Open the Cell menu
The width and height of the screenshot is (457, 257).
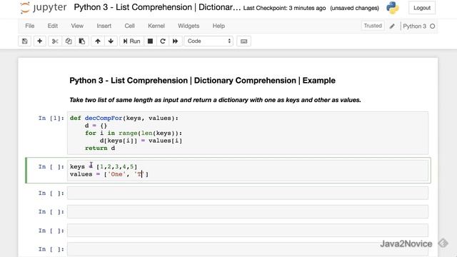click(129, 26)
